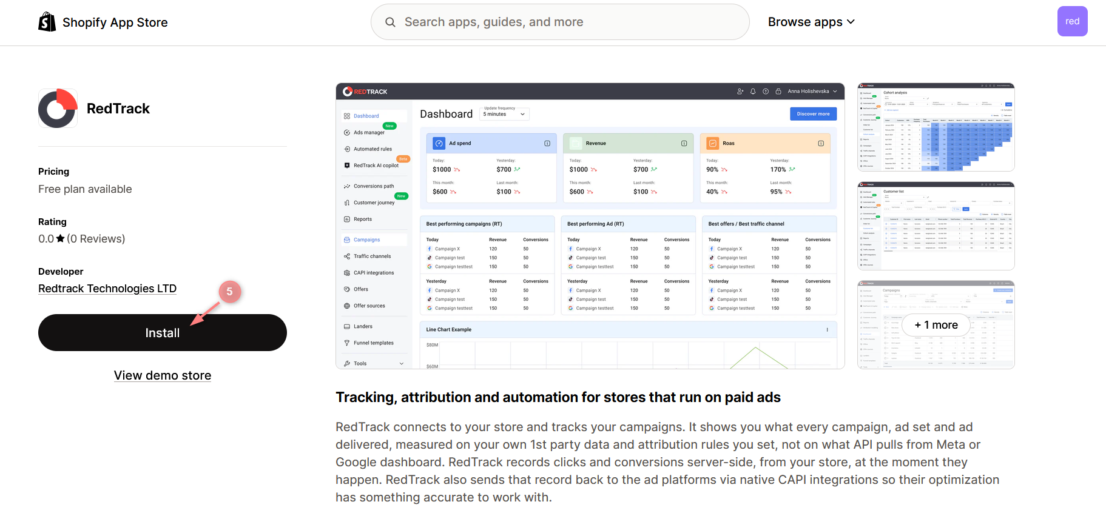This screenshot has height=513, width=1106.
Task: Open the '5 minutes' update frequency dropdown
Action: click(x=504, y=114)
